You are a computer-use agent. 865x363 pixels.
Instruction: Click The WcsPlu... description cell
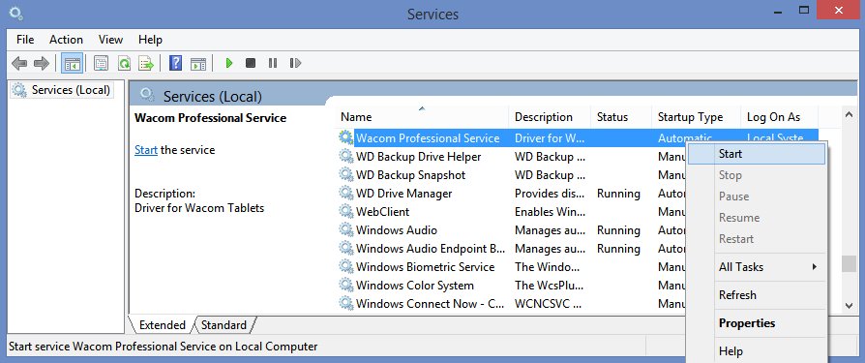coord(548,286)
